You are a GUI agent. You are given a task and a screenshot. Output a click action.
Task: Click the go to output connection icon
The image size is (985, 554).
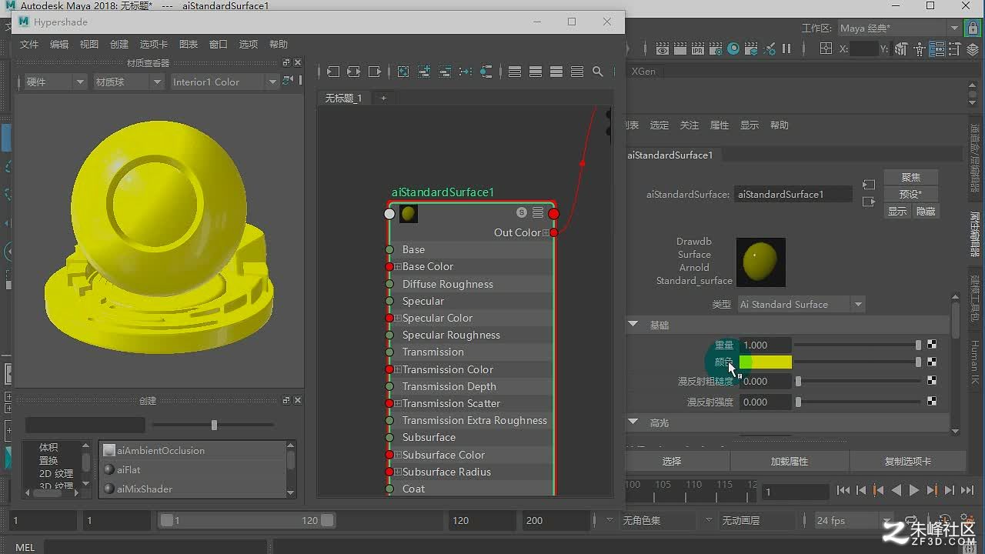pyautogui.click(x=869, y=202)
